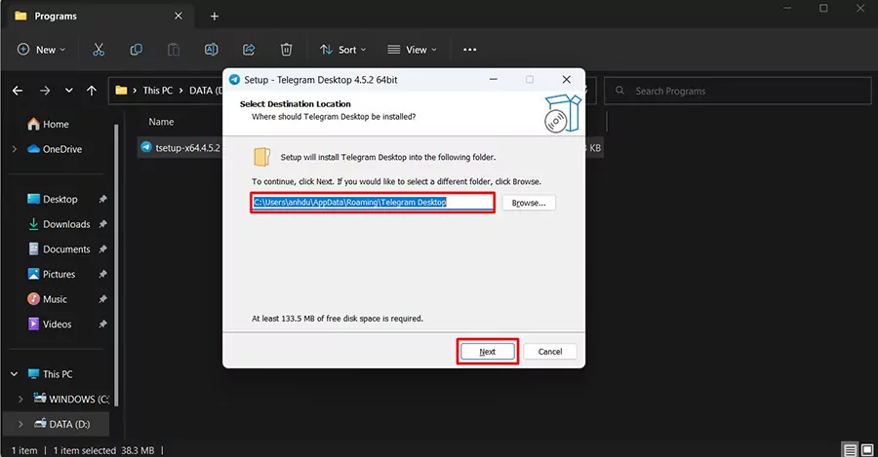Minimize the Telegram Setup dialog
The height and width of the screenshot is (457, 878).
[x=494, y=80]
